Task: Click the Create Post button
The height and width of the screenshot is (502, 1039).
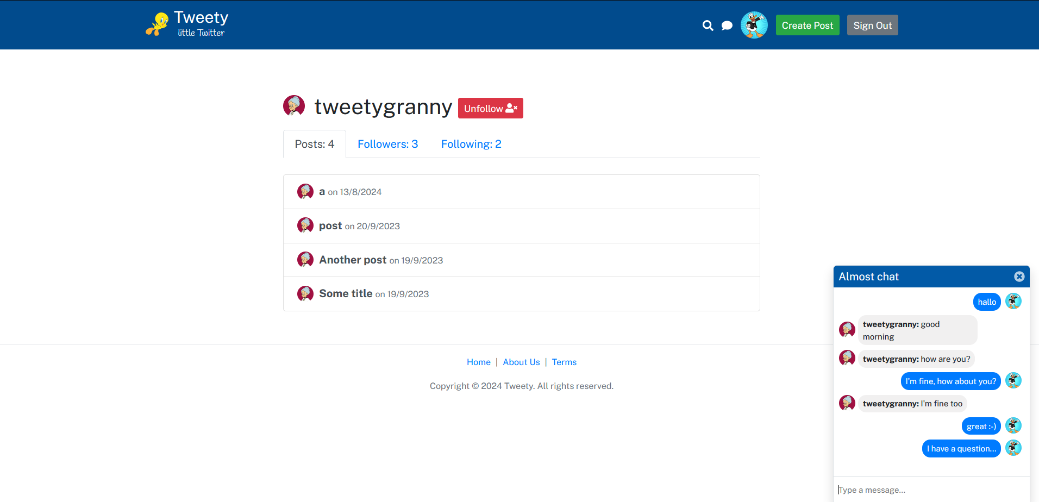Action: point(808,25)
